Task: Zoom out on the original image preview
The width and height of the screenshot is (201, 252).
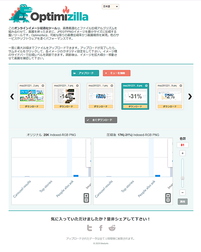Action: [x=86, y=200]
